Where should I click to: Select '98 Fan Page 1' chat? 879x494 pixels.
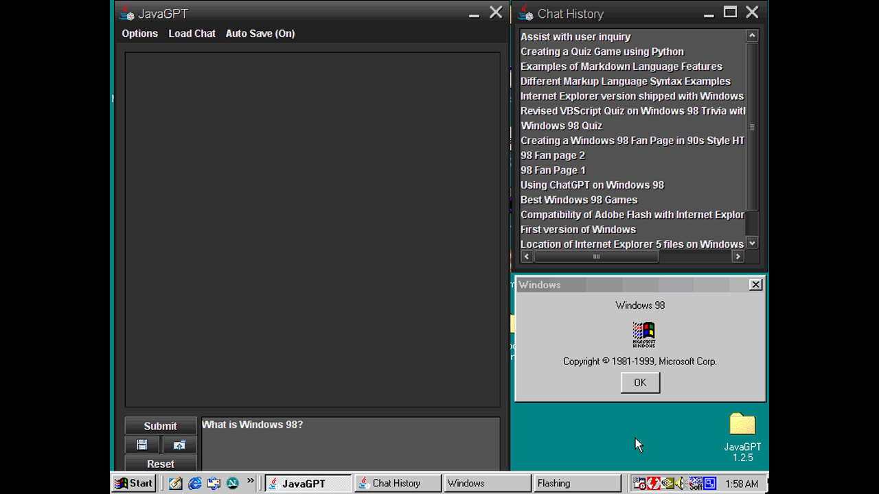tap(632, 170)
